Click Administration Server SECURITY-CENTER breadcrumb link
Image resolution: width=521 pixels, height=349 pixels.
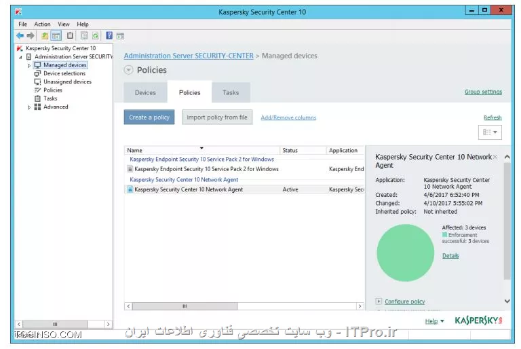tap(189, 56)
